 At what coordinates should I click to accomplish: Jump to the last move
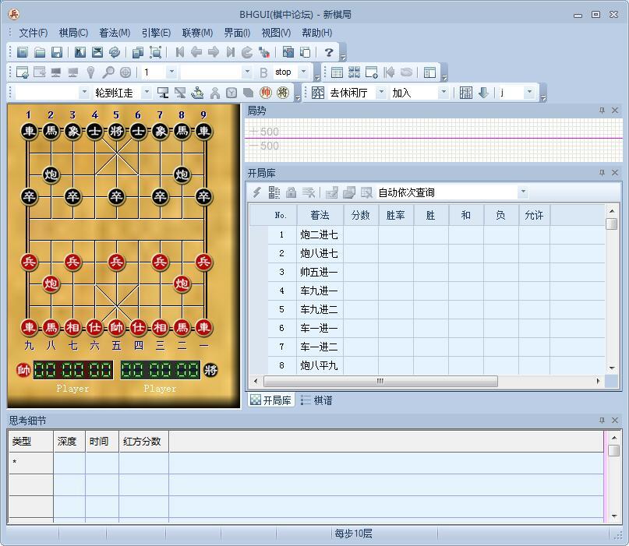click(230, 52)
